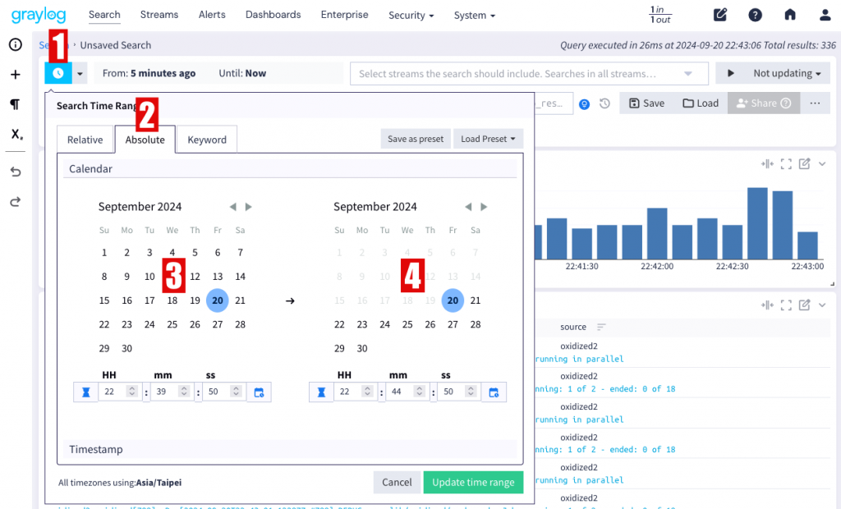Run the search with the play button
Image resolution: width=841 pixels, height=509 pixels.
pos(730,74)
